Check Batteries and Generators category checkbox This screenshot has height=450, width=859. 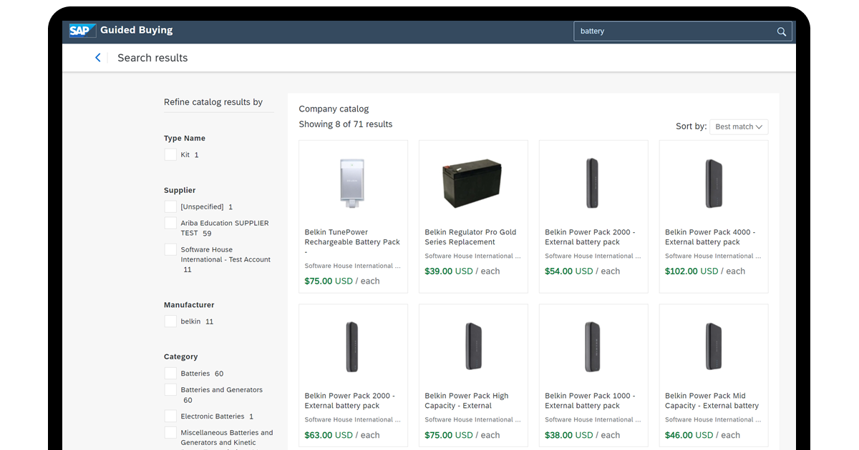(170, 389)
